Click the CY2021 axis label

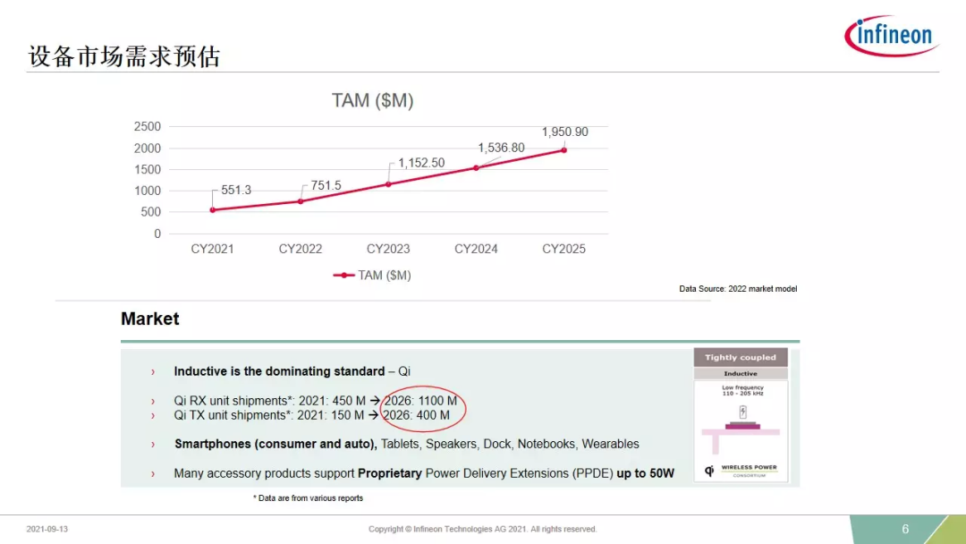(213, 249)
